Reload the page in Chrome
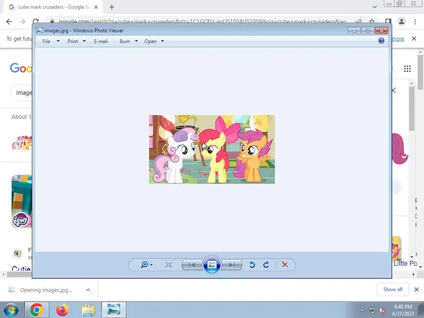 tap(36, 22)
